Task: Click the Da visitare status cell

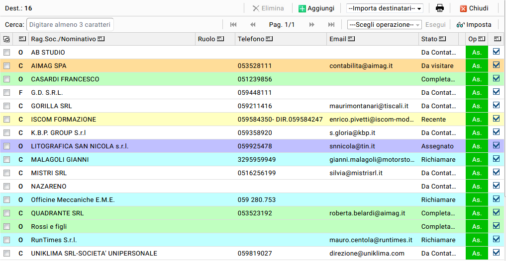Action: pos(437,66)
